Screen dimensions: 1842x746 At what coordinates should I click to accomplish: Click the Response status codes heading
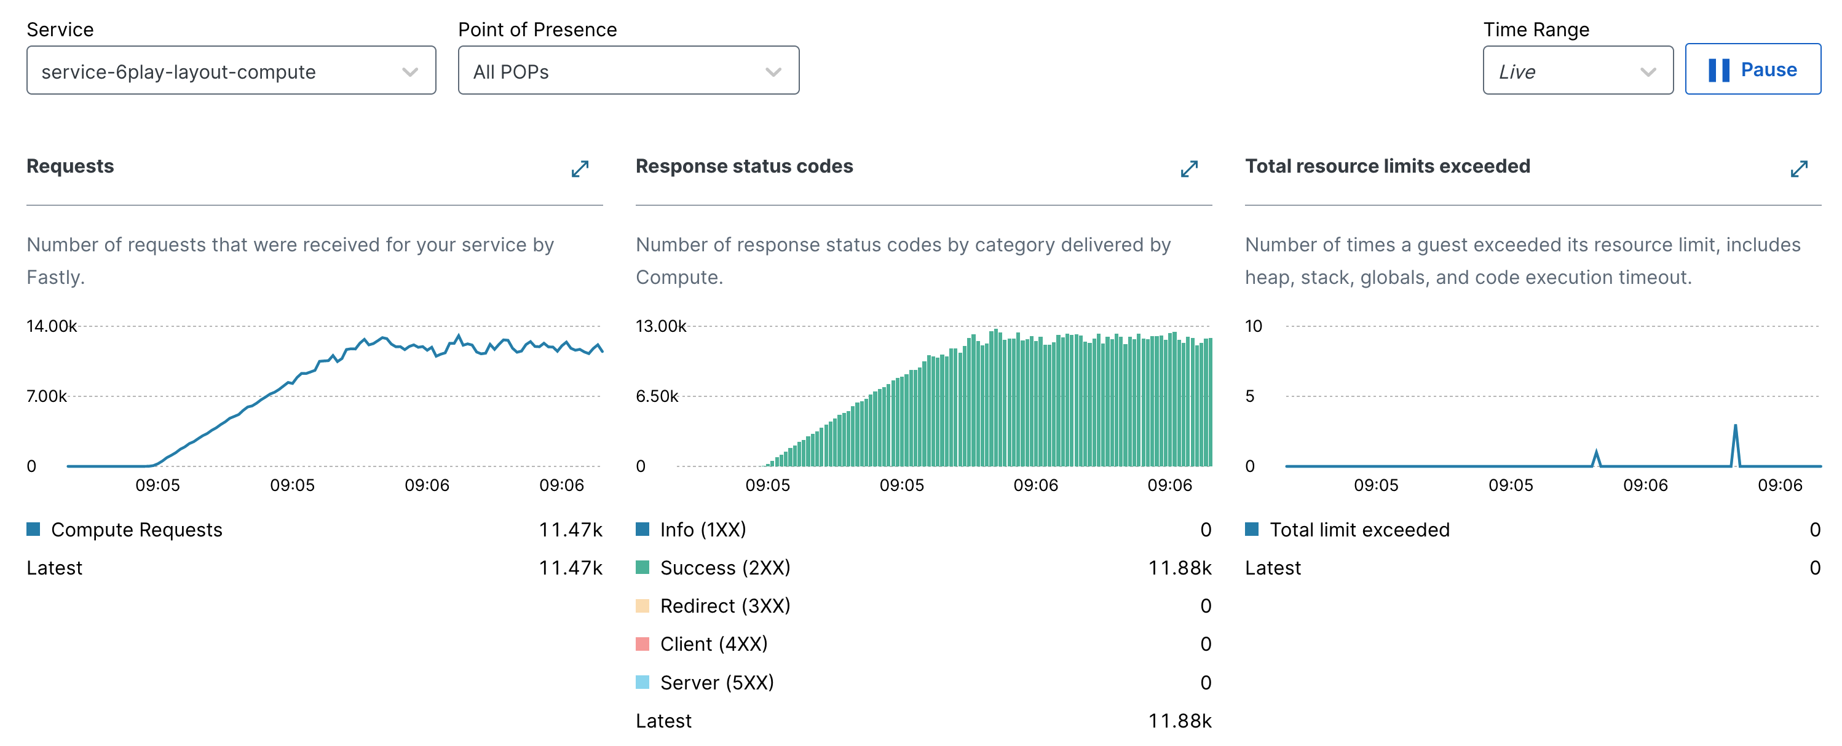744,166
